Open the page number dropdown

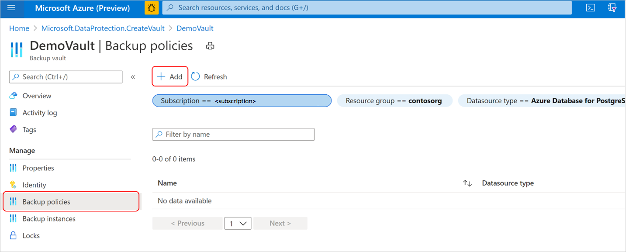point(238,223)
